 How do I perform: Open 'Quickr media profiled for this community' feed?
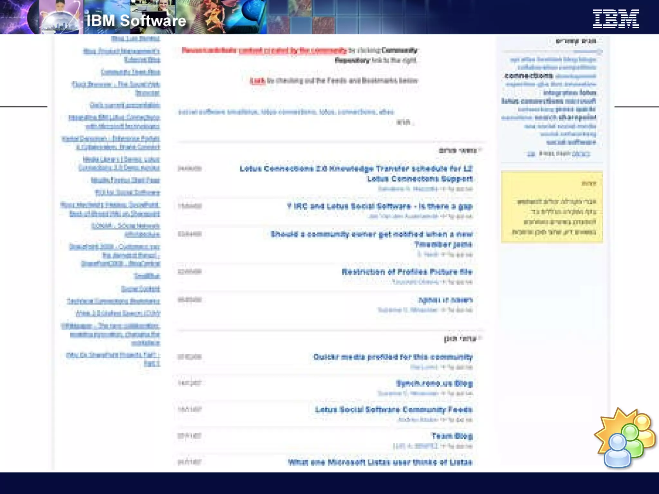[393, 357]
